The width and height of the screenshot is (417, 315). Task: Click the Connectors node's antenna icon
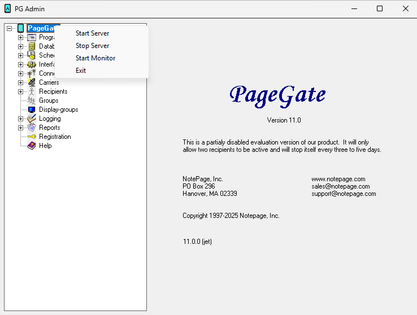tap(32, 73)
